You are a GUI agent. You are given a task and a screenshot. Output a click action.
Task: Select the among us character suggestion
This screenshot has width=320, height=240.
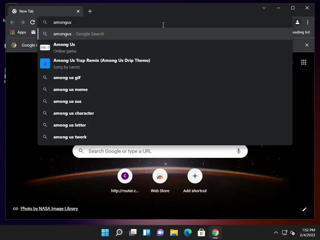[x=165, y=113]
